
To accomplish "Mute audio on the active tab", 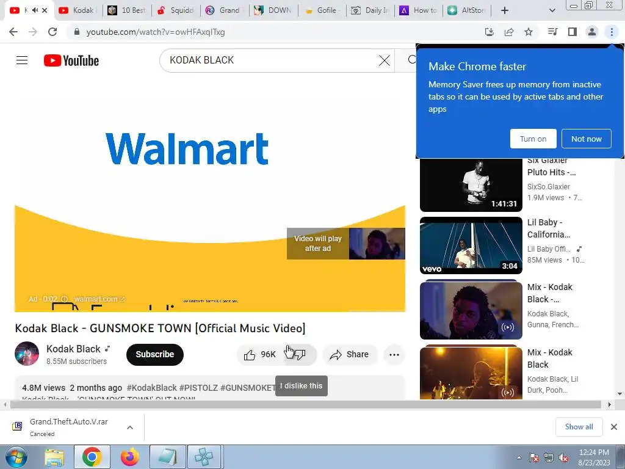I will point(35,10).
